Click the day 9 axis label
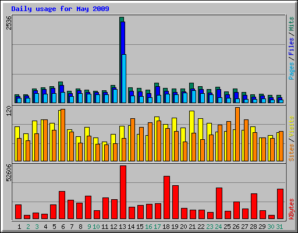 89,227
